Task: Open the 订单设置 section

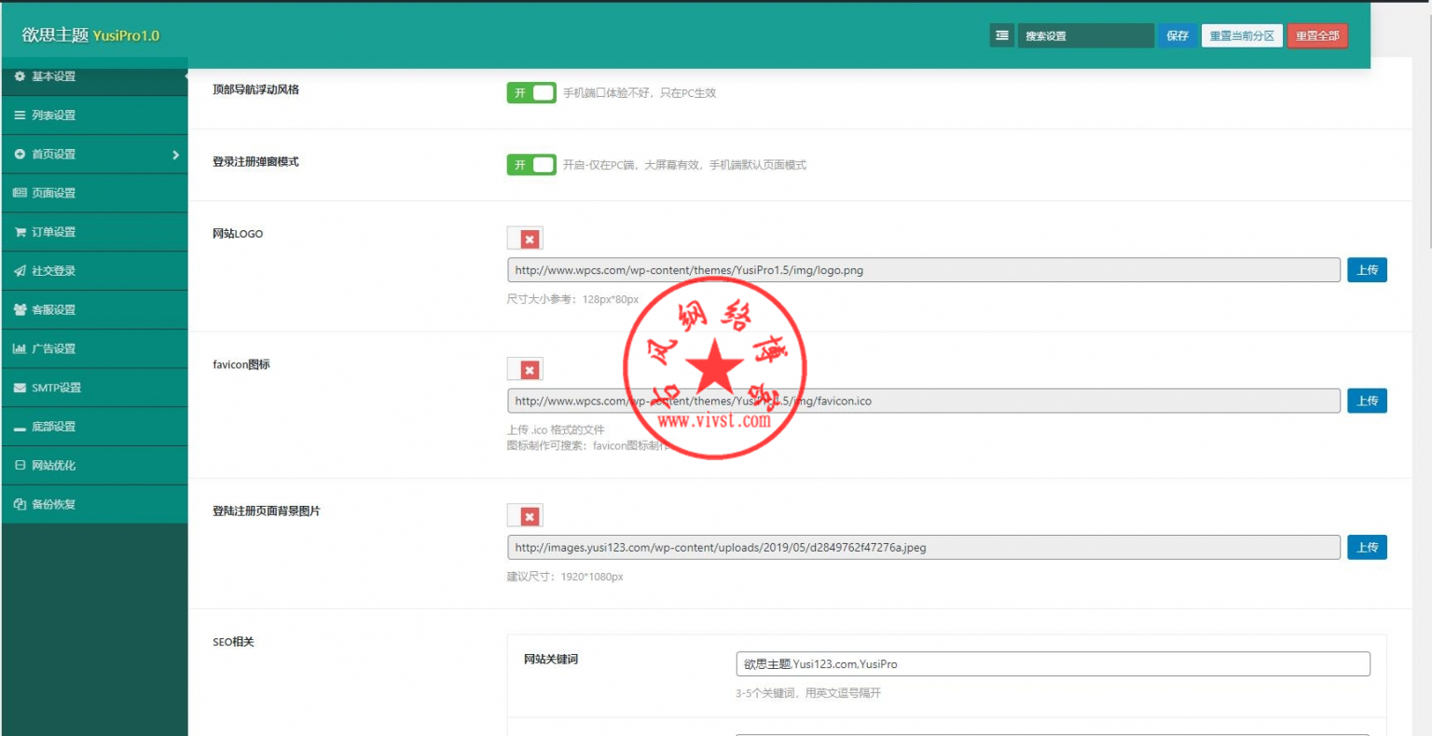Action: [94, 232]
